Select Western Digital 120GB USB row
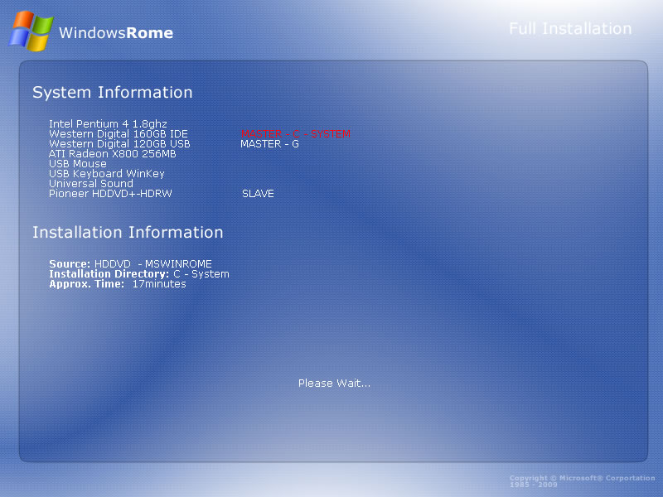 coord(119,144)
